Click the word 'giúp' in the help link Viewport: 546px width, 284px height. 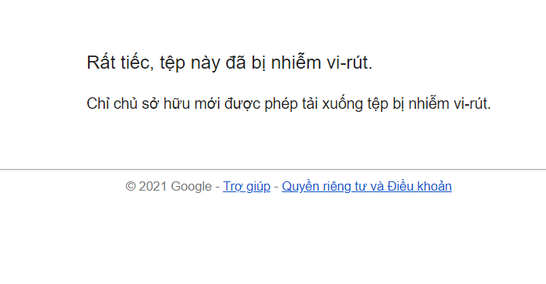point(259,187)
